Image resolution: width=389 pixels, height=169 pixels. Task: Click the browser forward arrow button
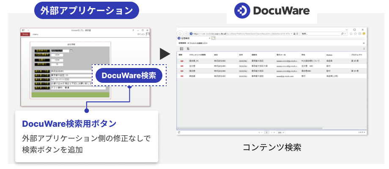186,33
